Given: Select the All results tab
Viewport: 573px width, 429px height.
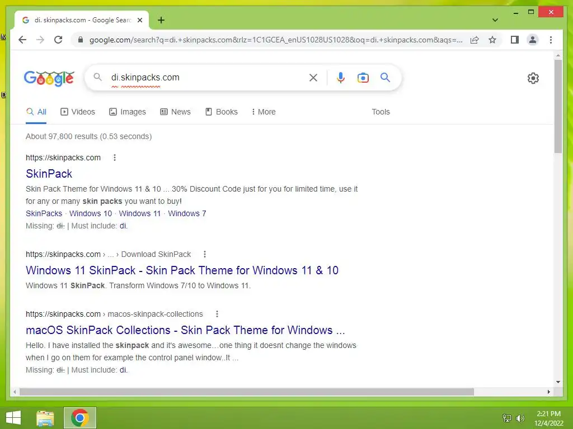Looking at the screenshot, I should point(36,112).
